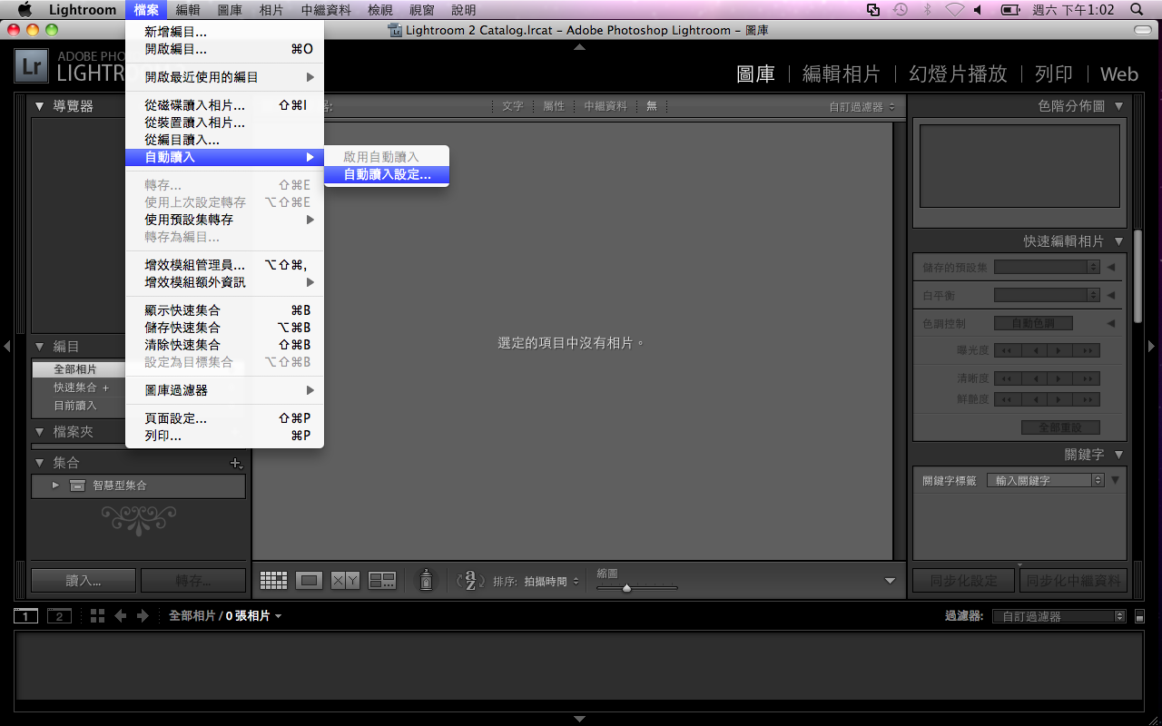Open 編輯 menu in menu bar
The width and height of the screenshot is (1162, 726).
coord(188,10)
